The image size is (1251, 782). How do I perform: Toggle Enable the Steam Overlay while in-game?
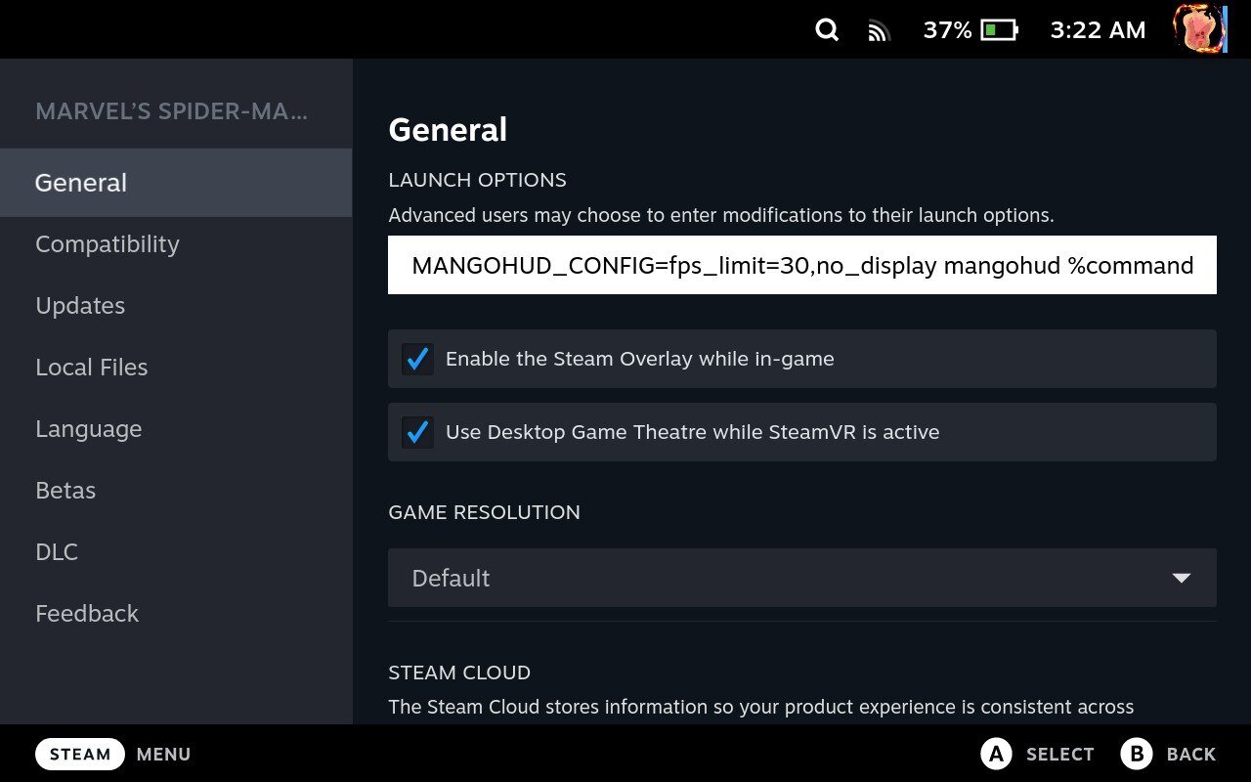[x=418, y=359]
